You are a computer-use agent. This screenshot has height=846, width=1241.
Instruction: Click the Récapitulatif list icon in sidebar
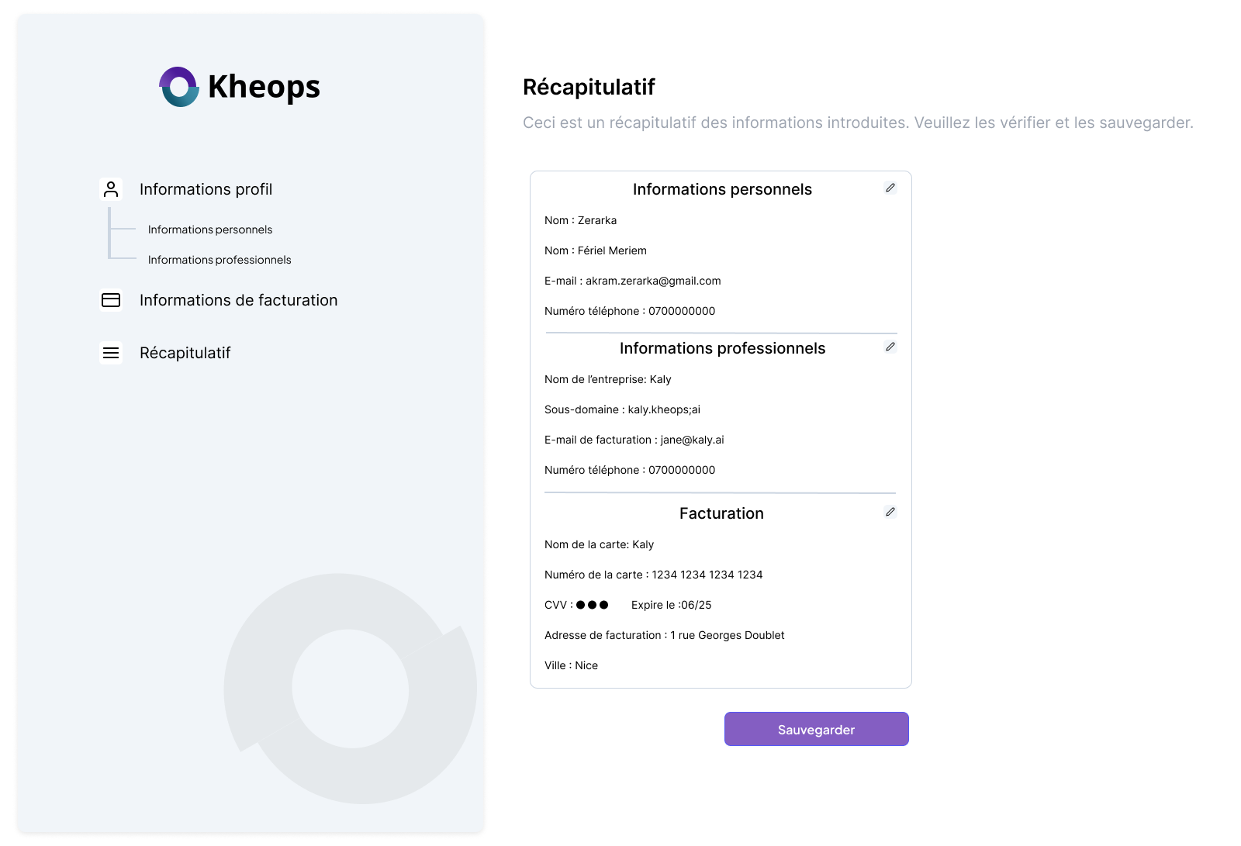coord(111,353)
